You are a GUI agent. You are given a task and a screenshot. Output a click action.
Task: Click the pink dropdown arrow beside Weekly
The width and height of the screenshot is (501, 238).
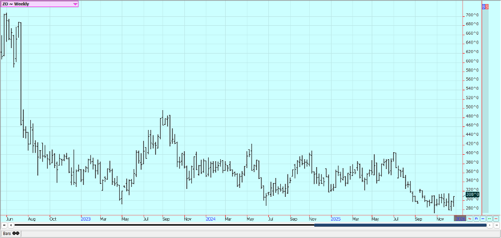(75, 4)
